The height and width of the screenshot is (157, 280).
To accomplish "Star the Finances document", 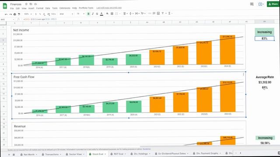I will [x=26, y=4].
